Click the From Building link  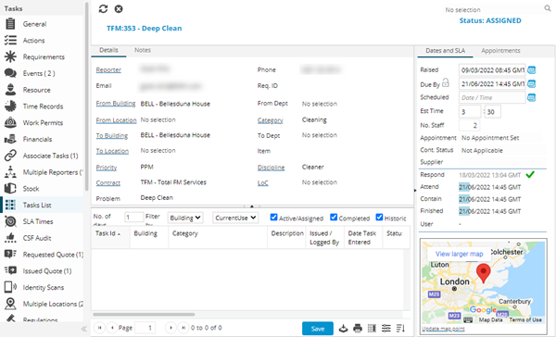[x=116, y=104]
